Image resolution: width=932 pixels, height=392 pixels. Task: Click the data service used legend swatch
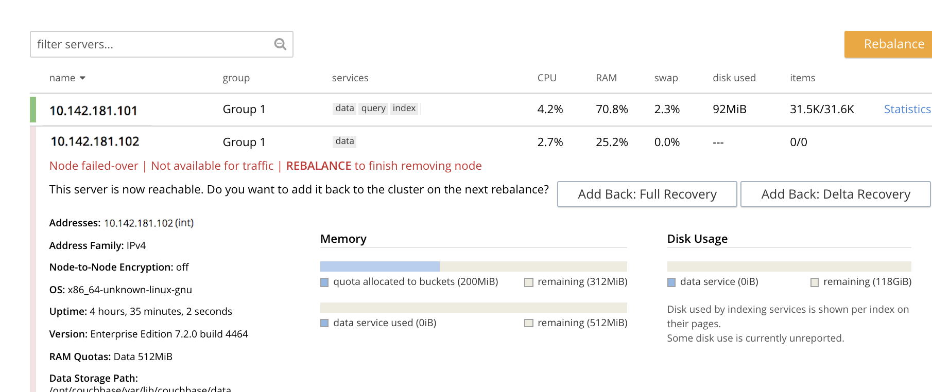[x=324, y=324]
